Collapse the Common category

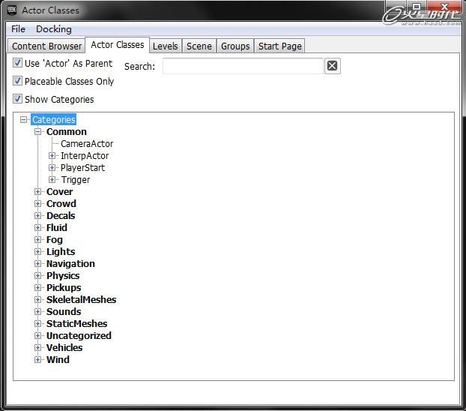click(37, 131)
